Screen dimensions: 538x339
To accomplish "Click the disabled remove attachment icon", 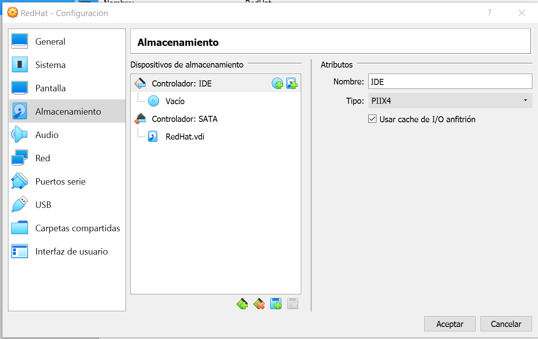I will 293,304.
